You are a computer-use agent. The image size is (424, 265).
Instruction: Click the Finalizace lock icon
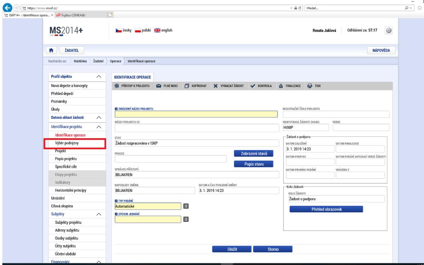coord(281,86)
